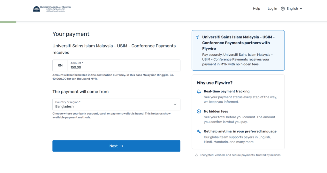Viewport: 327px width, 173px height.
Task: Click the 'No hidden fees' title text
Action: pyautogui.click(x=216, y=111)
